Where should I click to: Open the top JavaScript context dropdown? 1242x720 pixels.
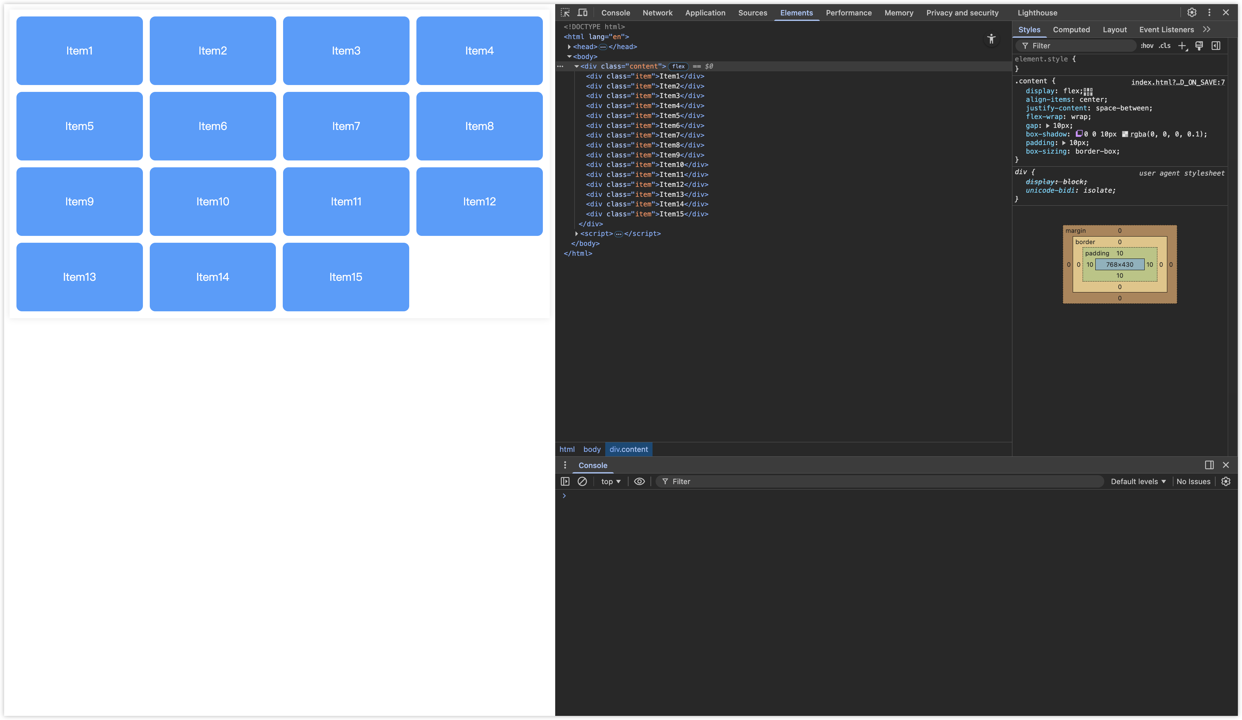click(611, 481)
